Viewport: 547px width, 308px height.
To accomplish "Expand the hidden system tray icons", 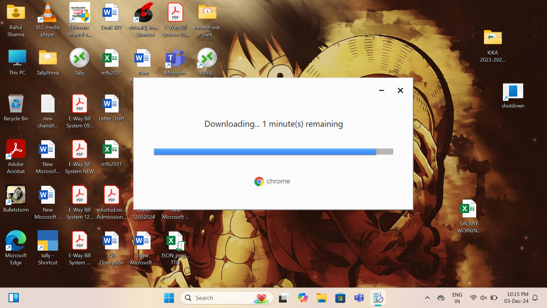I will point(427,298).
